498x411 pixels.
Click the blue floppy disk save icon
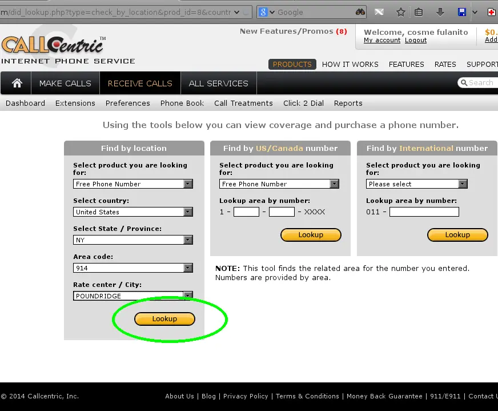(462, 12)
